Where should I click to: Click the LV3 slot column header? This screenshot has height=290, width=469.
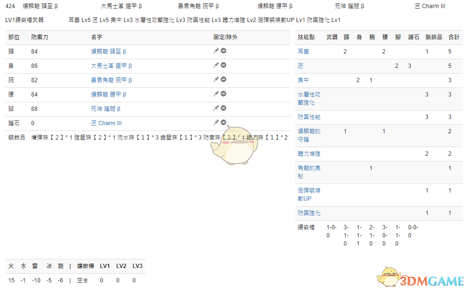point(137,266)
